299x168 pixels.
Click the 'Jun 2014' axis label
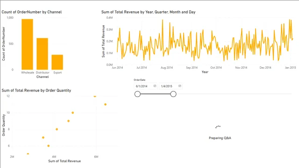(x=117, y=68)
